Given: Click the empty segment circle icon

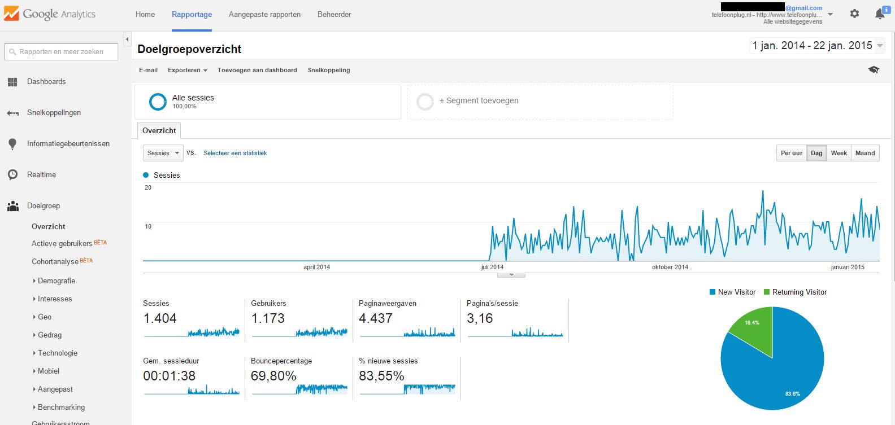Looking at the screenshot, I should pos(425,102).
